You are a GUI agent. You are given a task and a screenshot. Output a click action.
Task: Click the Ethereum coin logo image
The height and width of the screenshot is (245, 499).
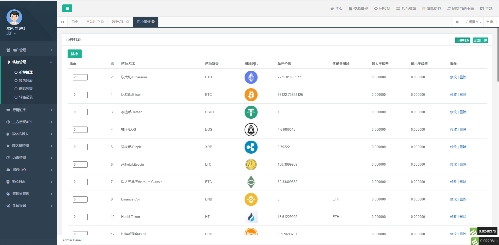click(251, 77)
